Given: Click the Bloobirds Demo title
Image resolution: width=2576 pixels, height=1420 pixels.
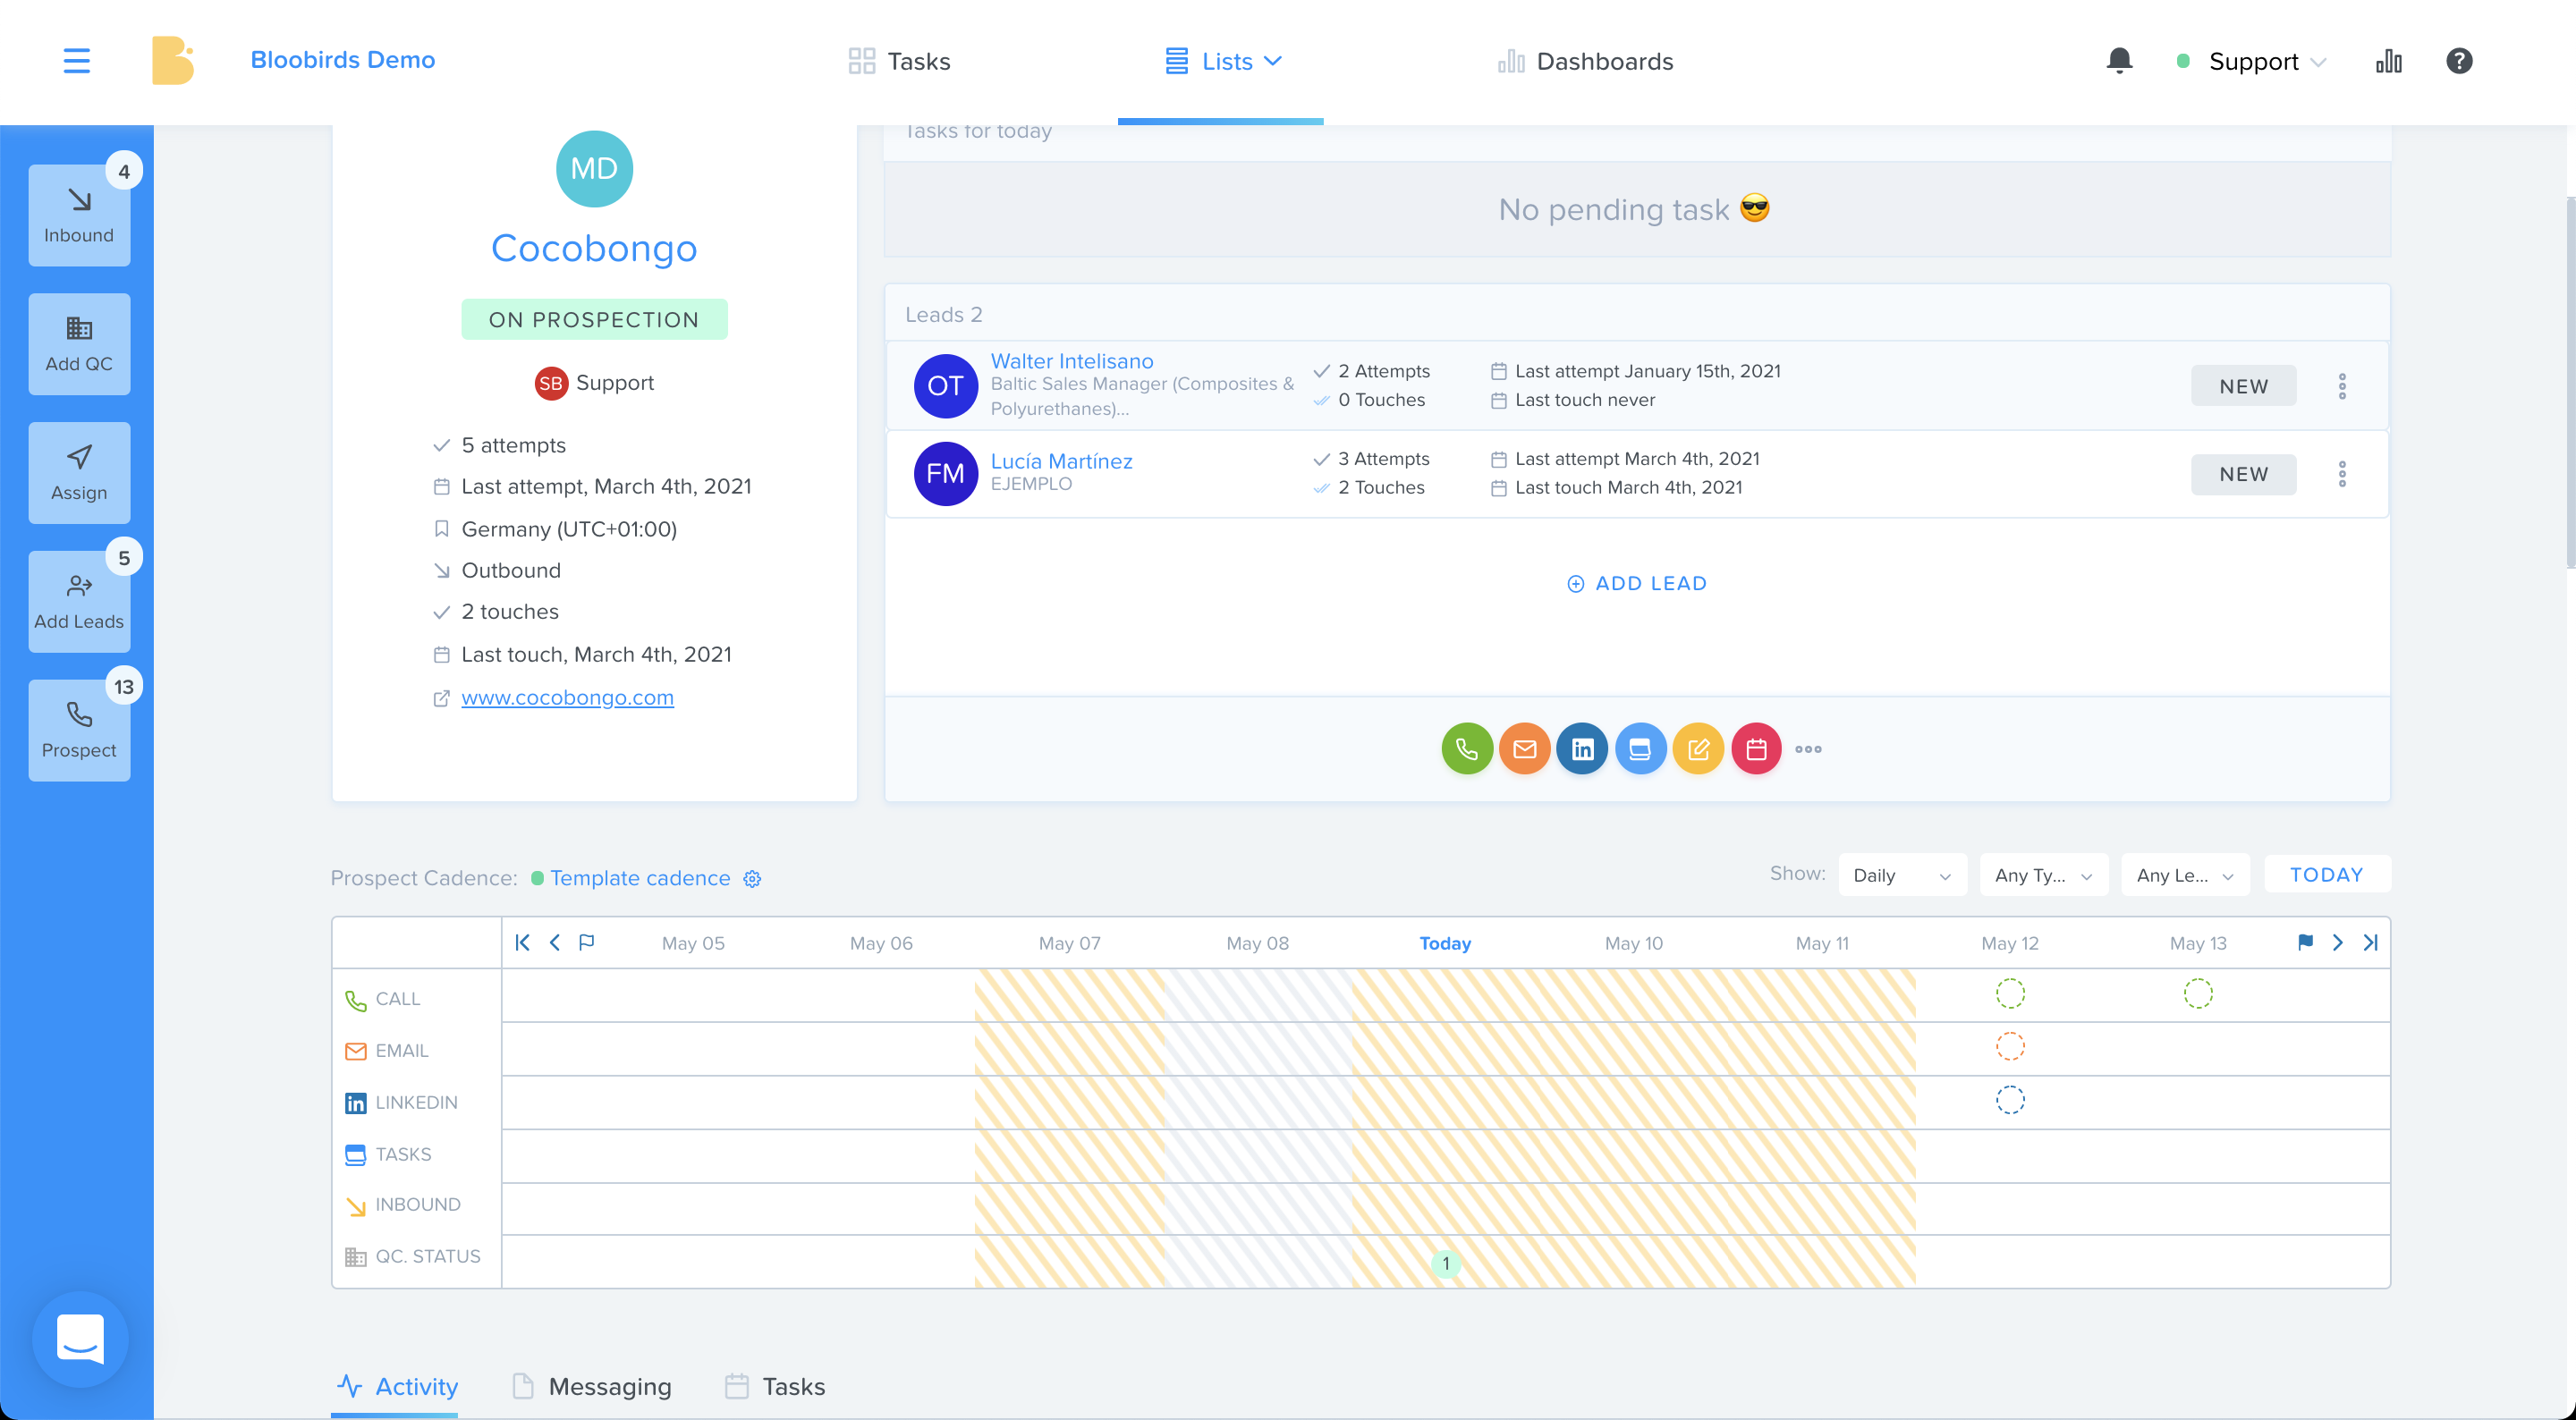Looking at the screenshot, I should click(x=343, y=60).
